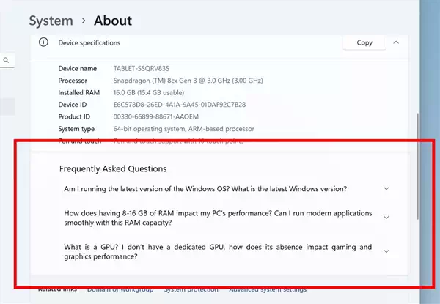
Task: Select the 64-bit operating system text
Action: point(184,129)
